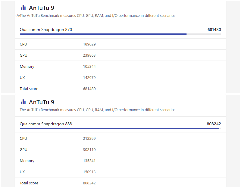Select the Total score row showing 681480
241x188 pixels.
(120, 89)
